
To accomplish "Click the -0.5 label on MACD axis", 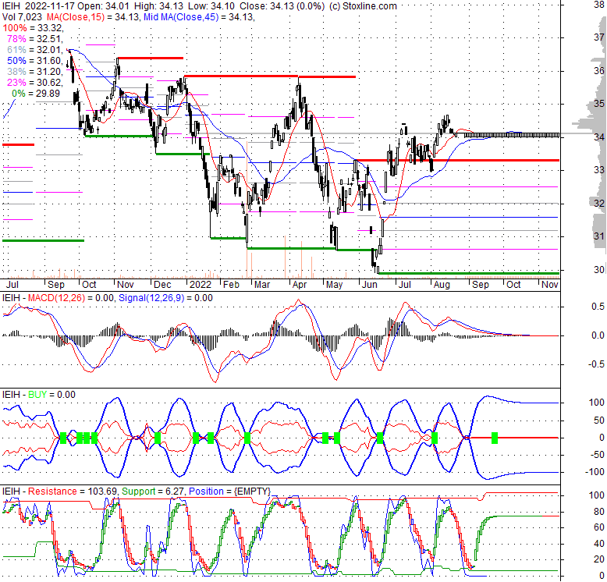I will pyautogui.click(x=596, y=364).
